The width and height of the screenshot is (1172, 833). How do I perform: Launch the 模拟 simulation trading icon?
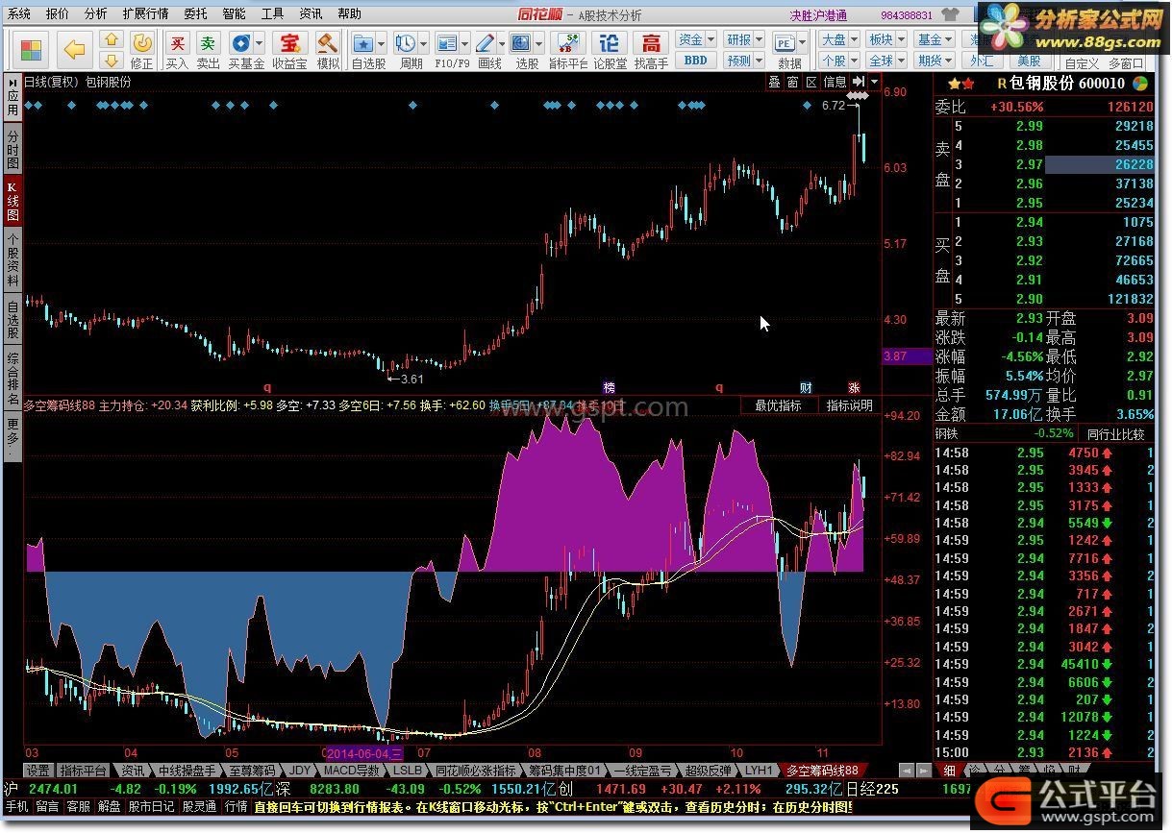click(328, 50)
